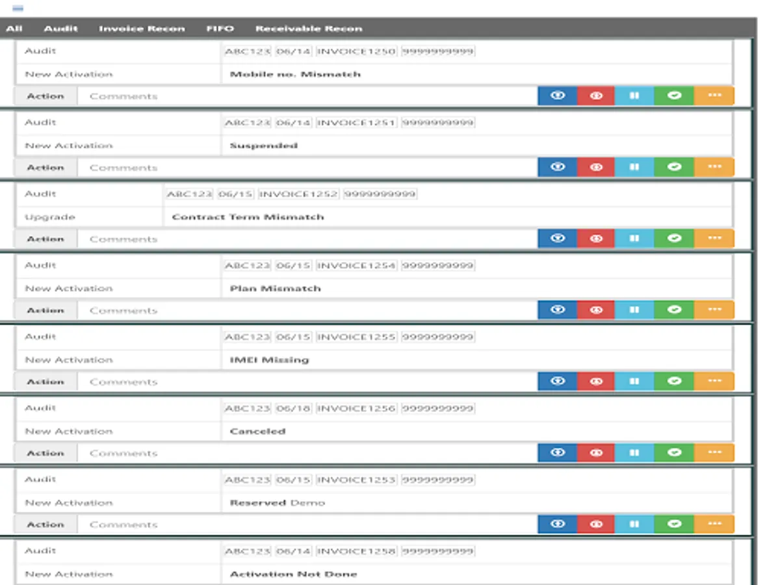Switch to the Audit tab
780x585 pixels.
click(61, 29)
